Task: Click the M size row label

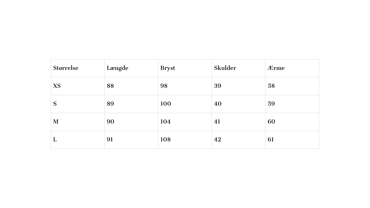Action: click(56, 122)
